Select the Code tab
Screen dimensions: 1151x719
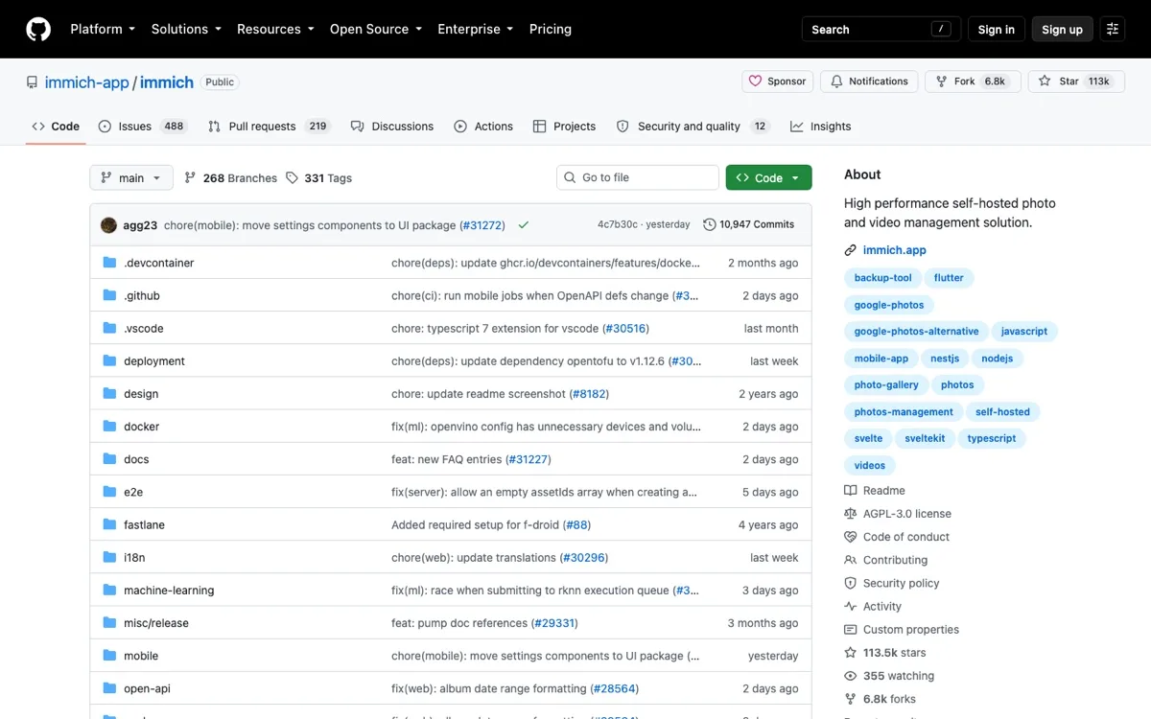point(56,127)
